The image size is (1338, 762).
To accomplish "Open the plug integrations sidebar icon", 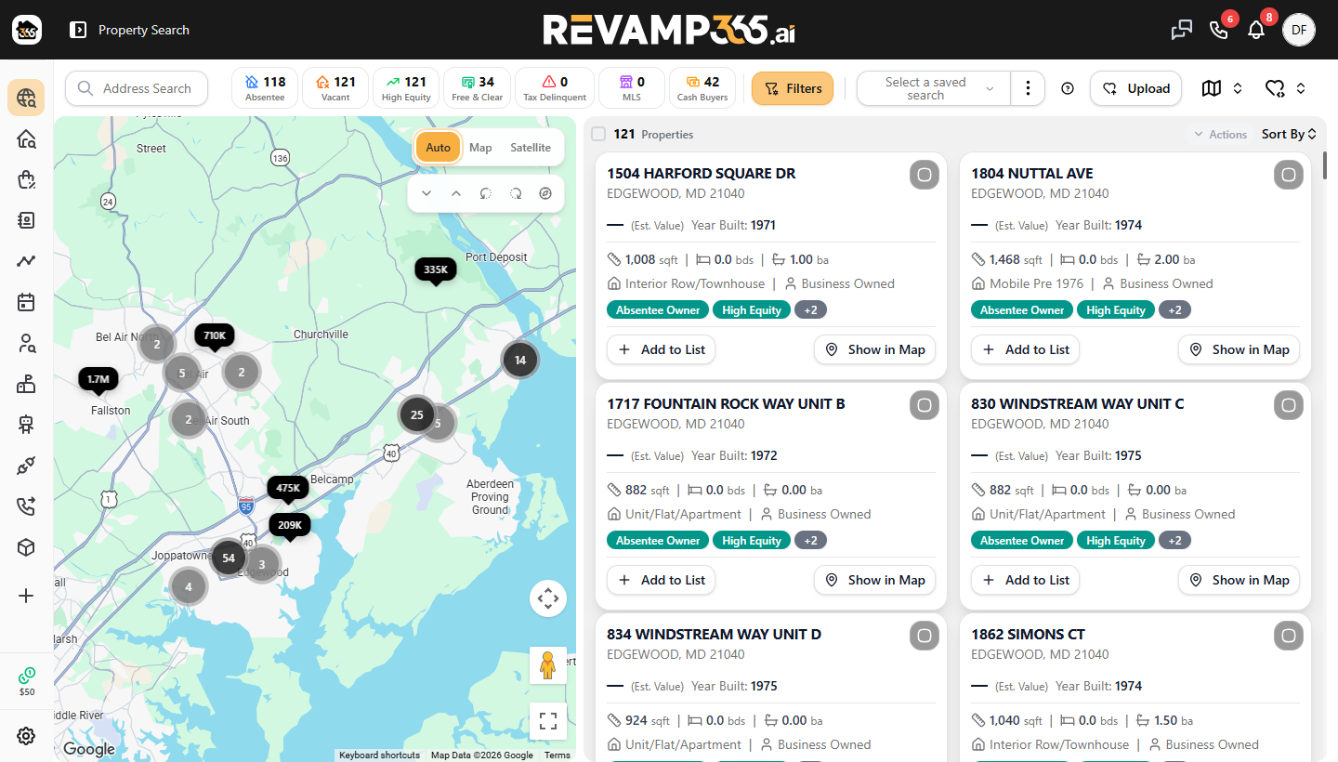I will (26, 466).
